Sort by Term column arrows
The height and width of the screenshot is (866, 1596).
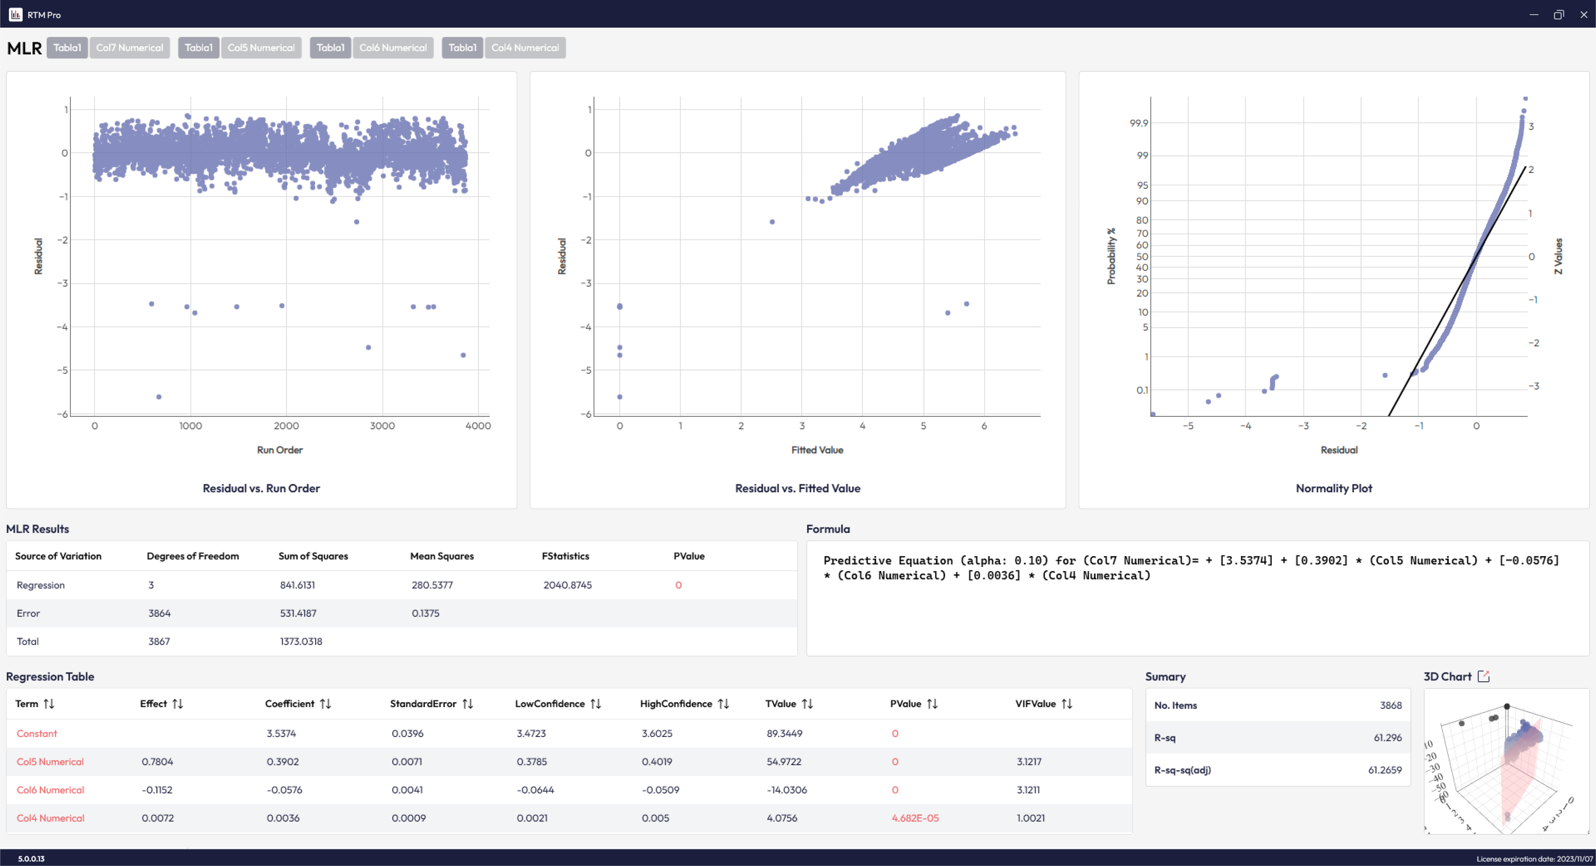click(49, 704)
